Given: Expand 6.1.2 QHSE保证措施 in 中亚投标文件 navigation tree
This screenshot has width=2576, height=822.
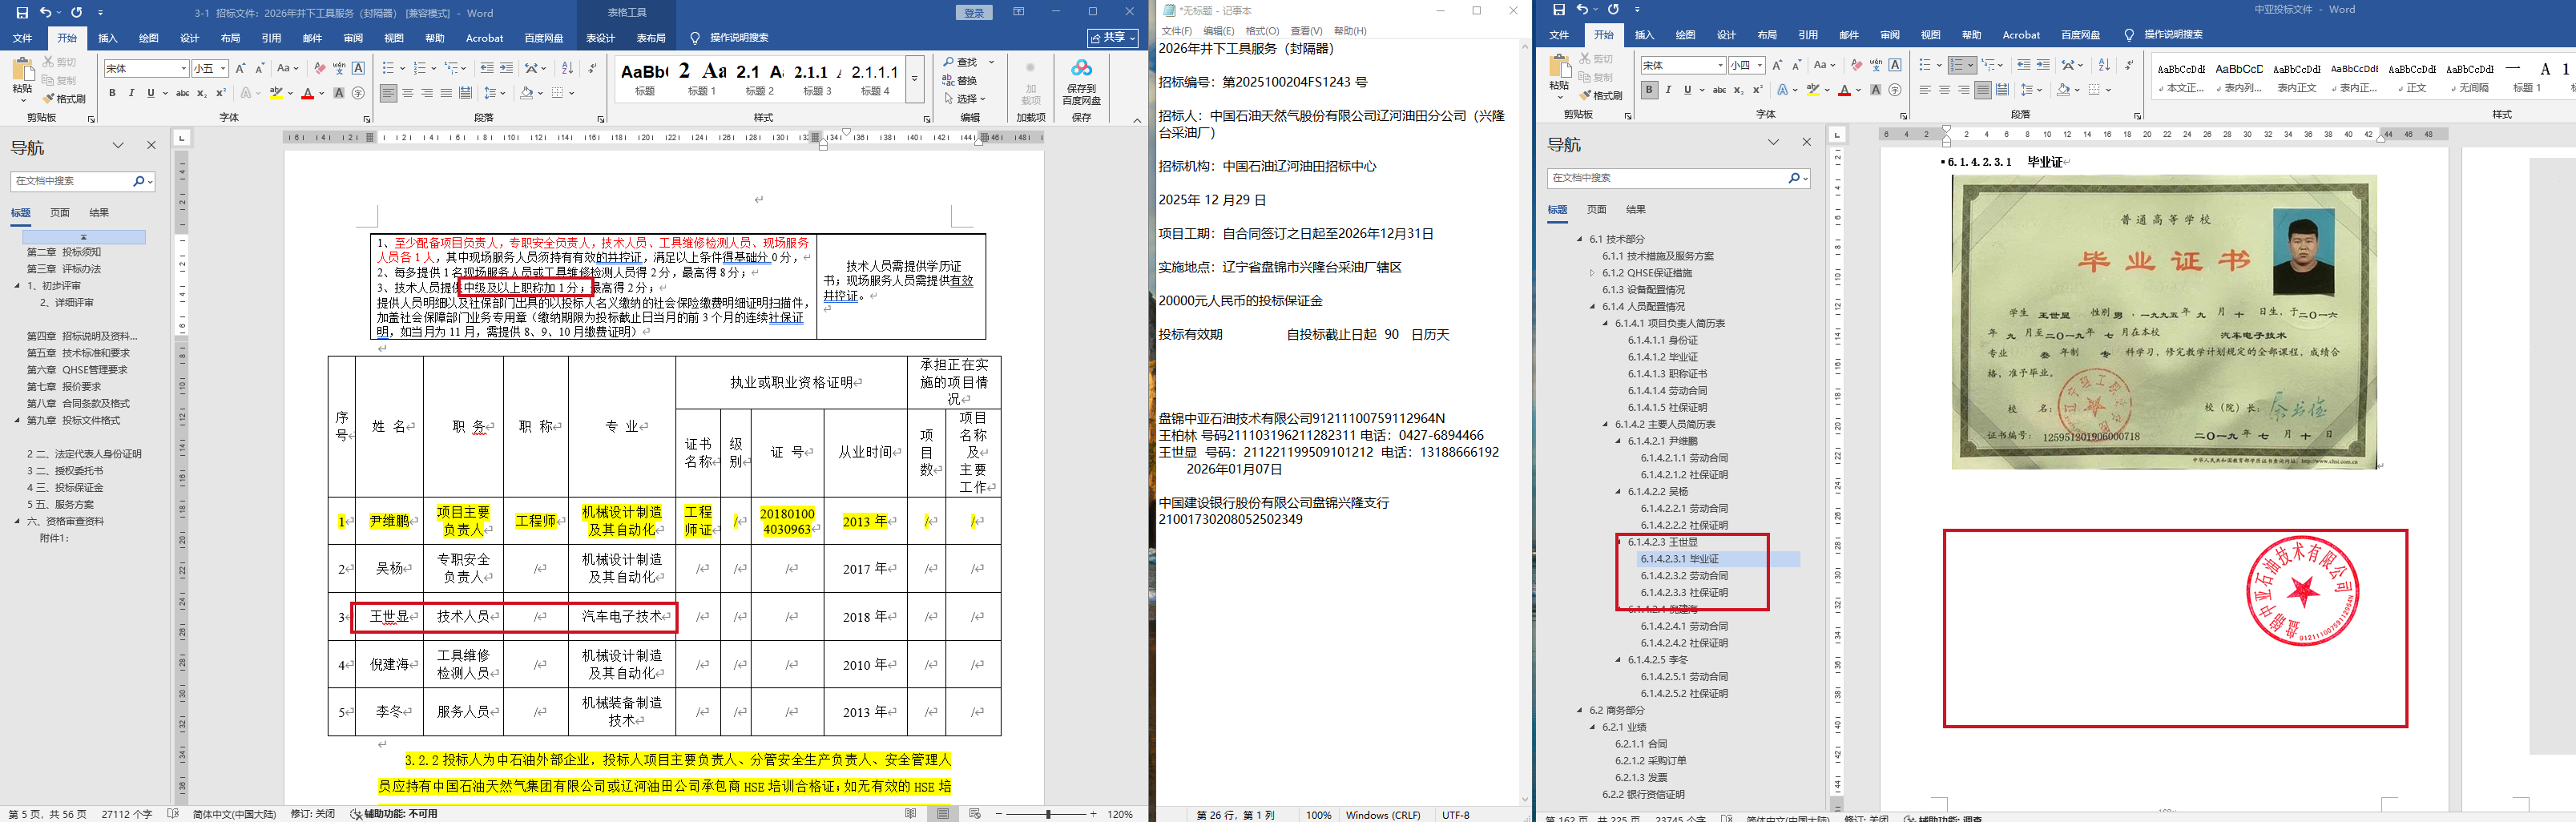Looking at the screenshot, I should [1592, 273].
